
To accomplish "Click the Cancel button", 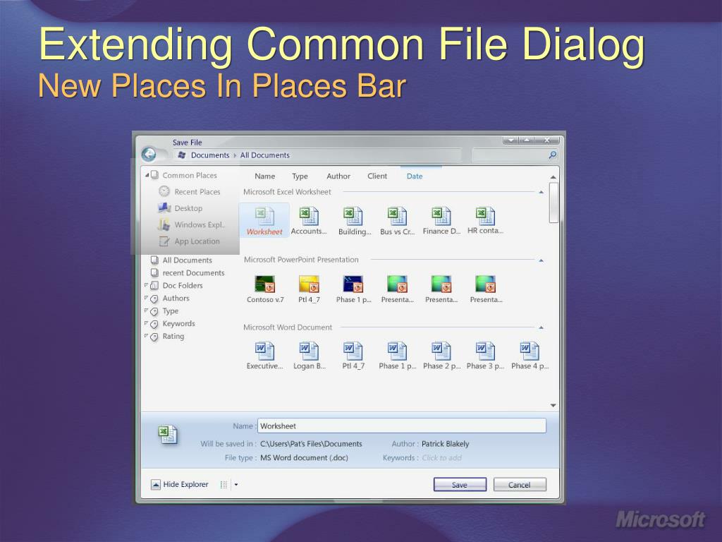I will click(520, 484).
